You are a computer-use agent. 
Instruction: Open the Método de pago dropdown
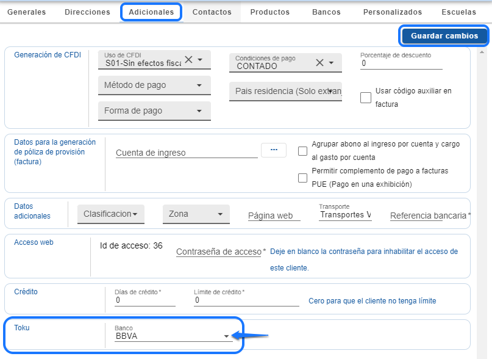tap(199, 85)
